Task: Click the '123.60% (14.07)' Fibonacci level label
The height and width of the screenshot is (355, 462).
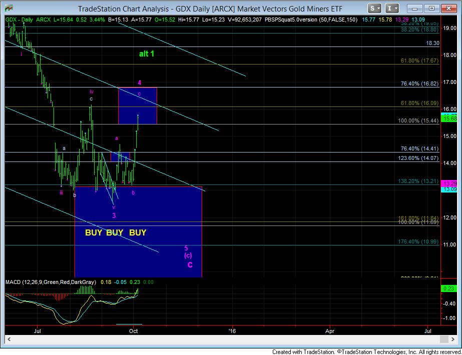Action: point(418,158)
